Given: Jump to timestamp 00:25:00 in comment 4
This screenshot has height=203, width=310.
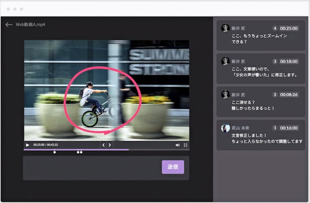Looking at the screenshot, I should pyautogui.click(x=289, y=28).
